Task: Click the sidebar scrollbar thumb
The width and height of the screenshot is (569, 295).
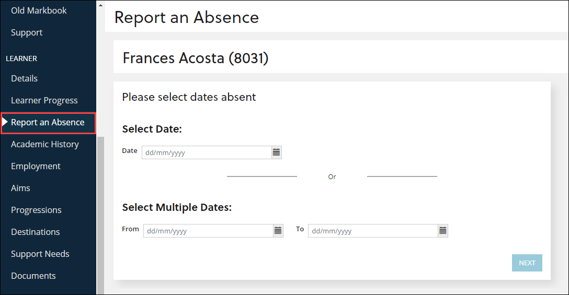Action: (x=100, y=215)
